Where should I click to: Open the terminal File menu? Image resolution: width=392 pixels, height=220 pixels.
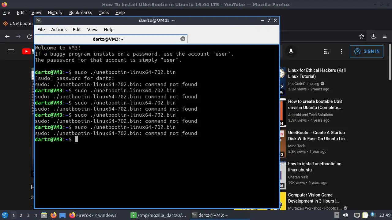tap(41, 30)
